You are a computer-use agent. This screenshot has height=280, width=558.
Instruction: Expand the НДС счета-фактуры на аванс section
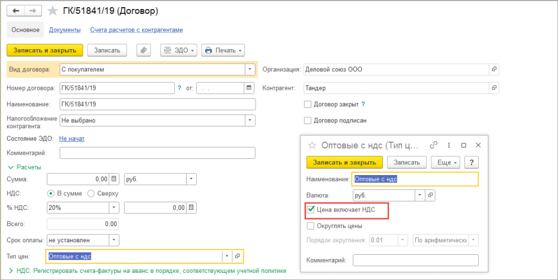[147, 271]
